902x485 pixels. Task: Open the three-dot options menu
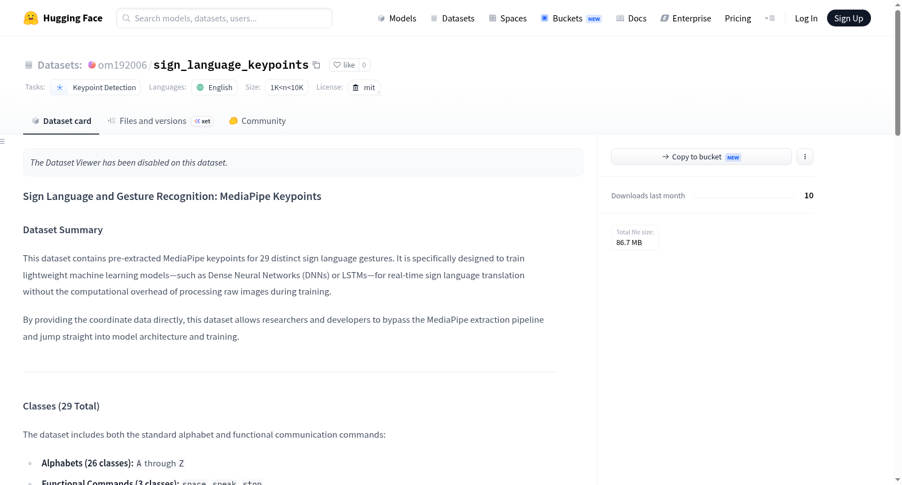(x=805, y=157)
